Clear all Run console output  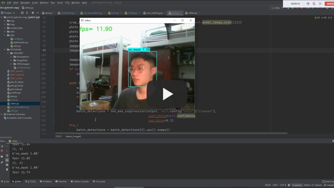7,170
